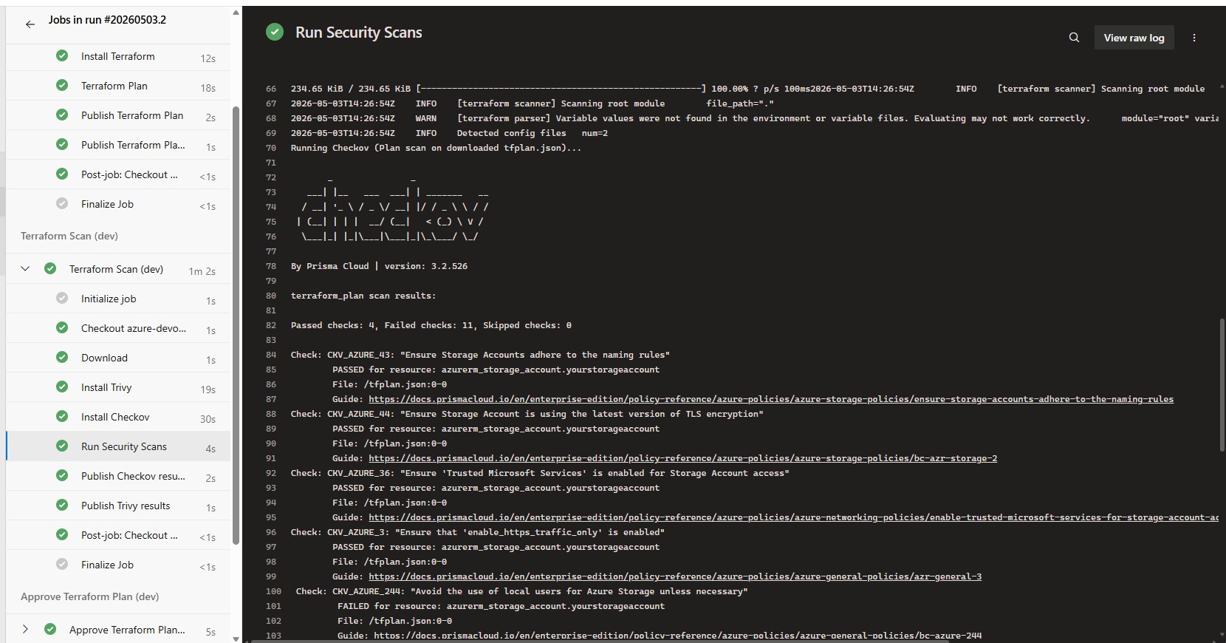Select the Run Security Scans step
Image resolution: width=1226 pixels, height=643 pixels.
click(118, 446)
